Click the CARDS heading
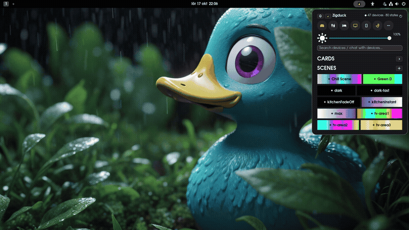This screenshot has height=230, width=409. click(x=326, y=59)
